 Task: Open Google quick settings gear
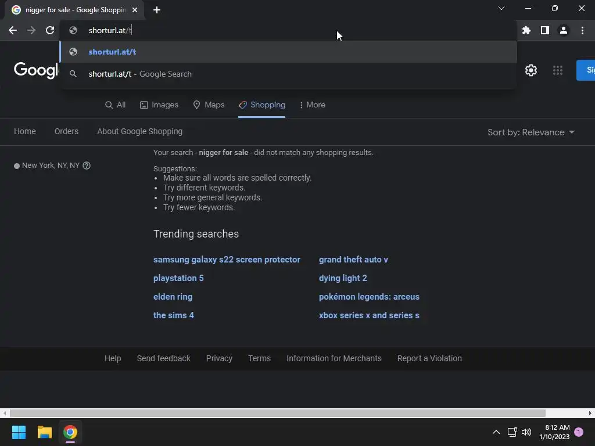coord(531,70)
